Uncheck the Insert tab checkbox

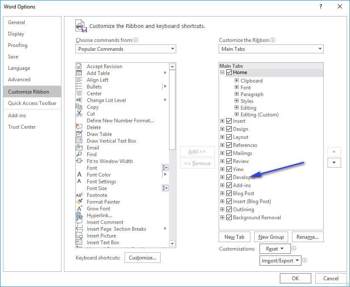pyautogui.click(x=229, y=121)
